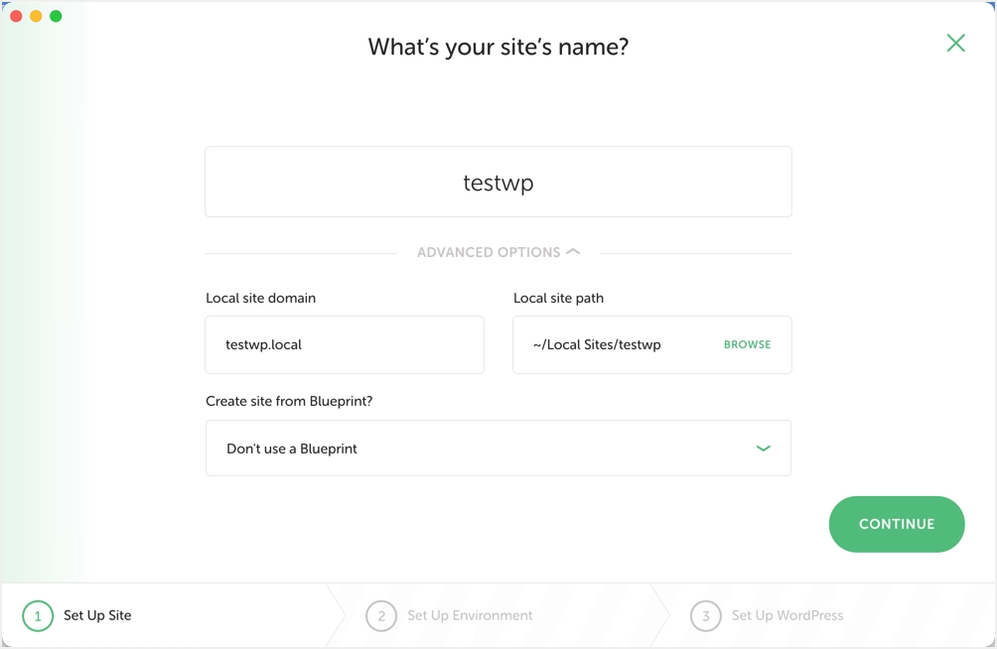Click the step 2 circle icon
Screen dimensions: 997x649
point(381,616)
